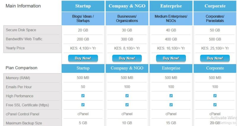Toggle Company & NGO High Performance checkbox

coord(127,96)
